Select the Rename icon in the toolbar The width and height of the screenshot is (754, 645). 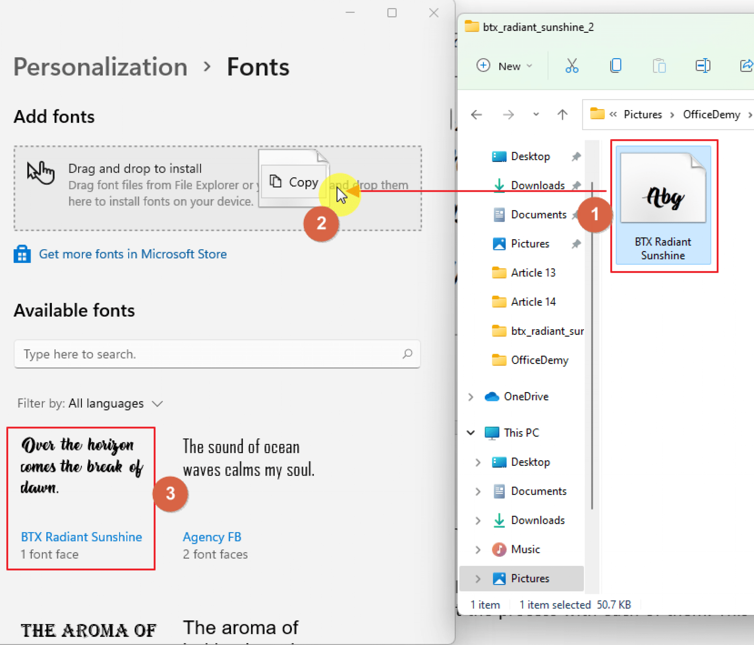click(x=703, y=66)
